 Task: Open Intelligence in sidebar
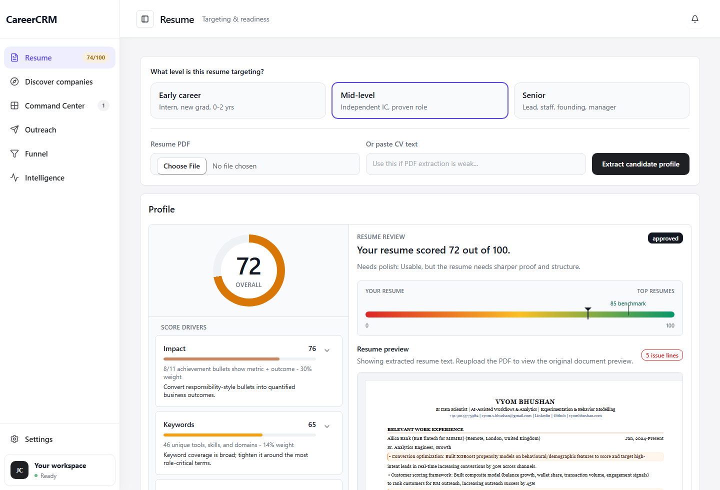[x=59, y=177]
